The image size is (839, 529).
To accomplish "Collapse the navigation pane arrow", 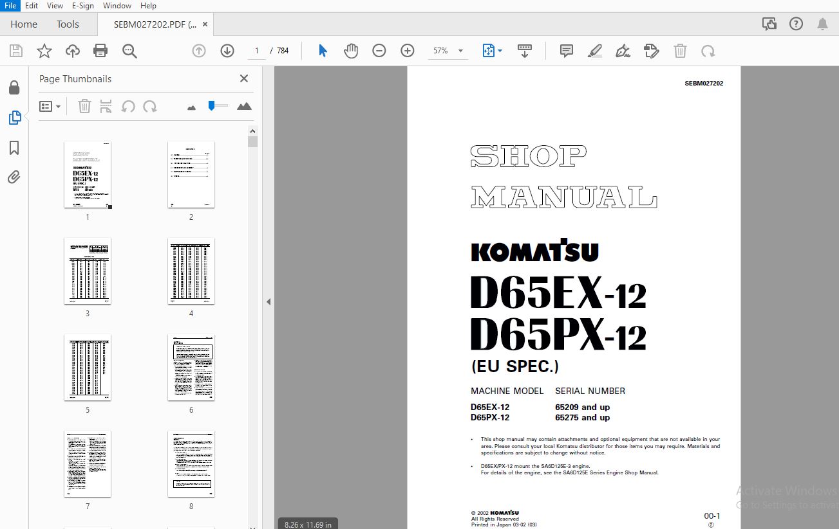I will pyautogui.click(x=269, y=301).
